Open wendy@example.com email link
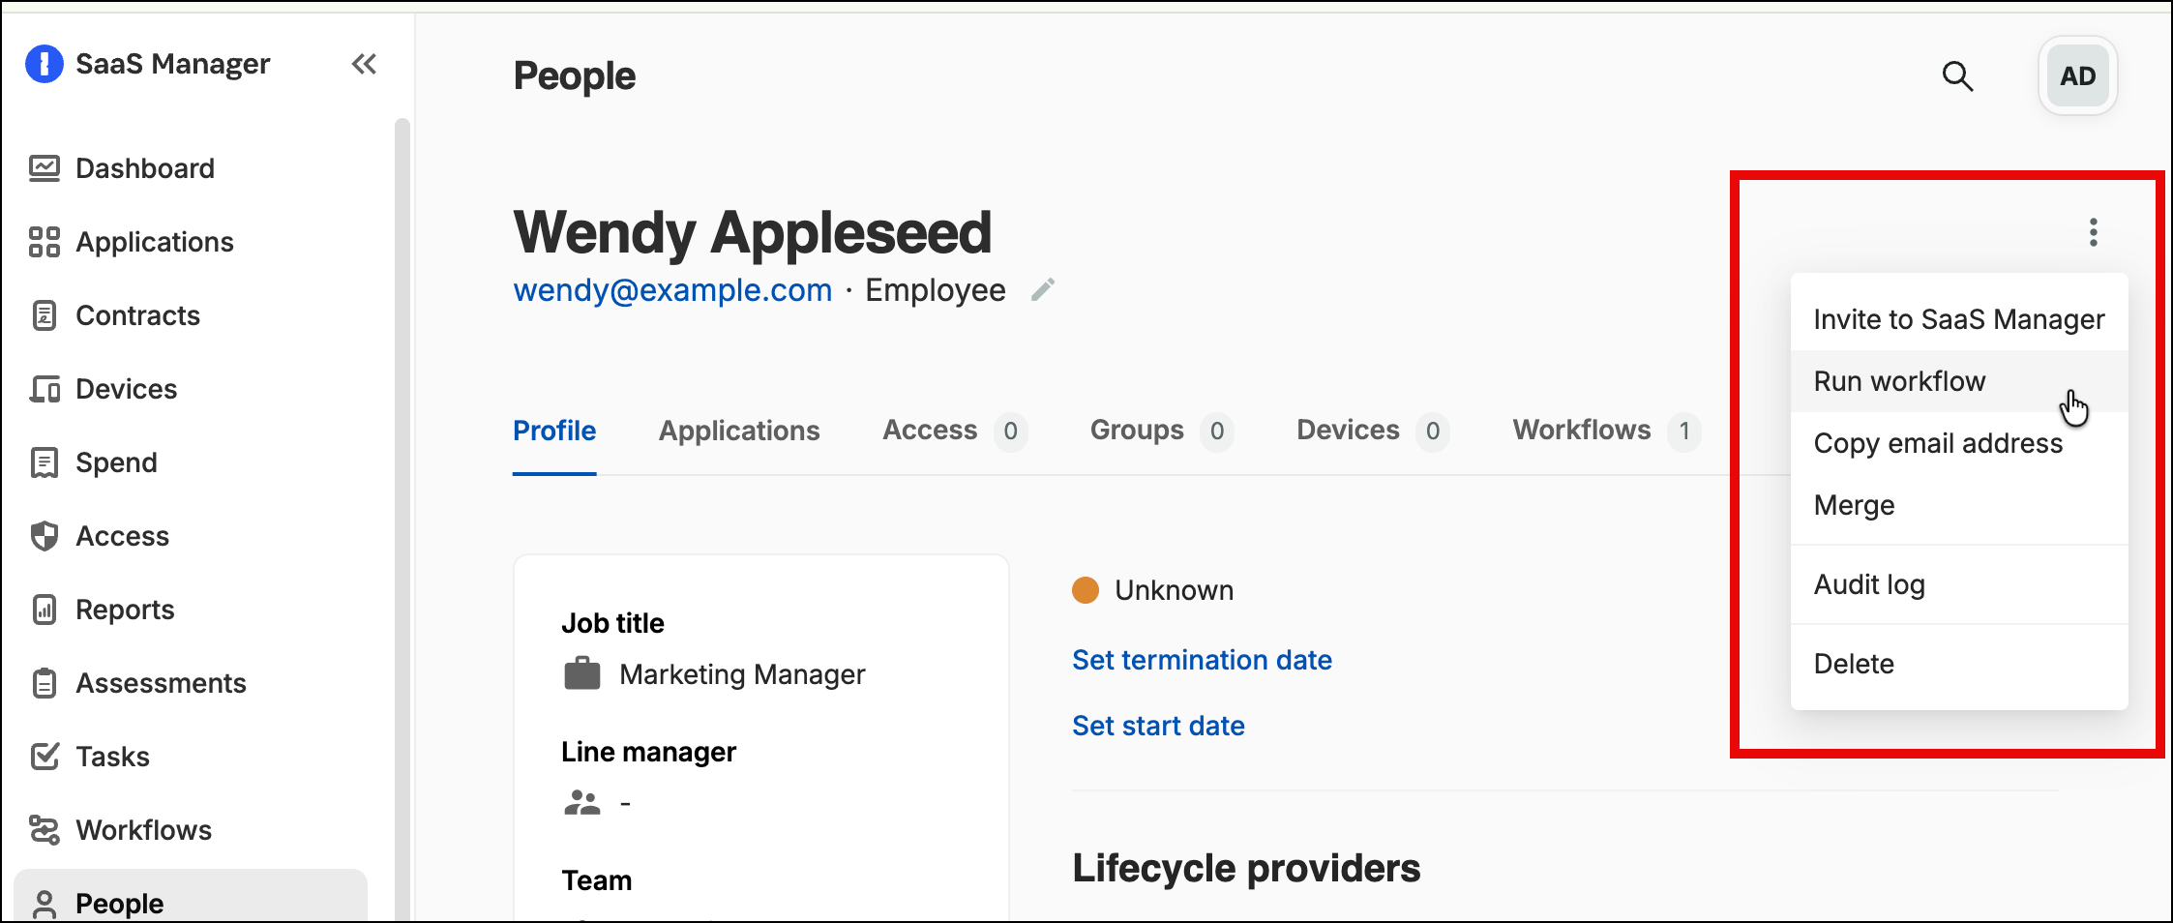 pos(672,290)
